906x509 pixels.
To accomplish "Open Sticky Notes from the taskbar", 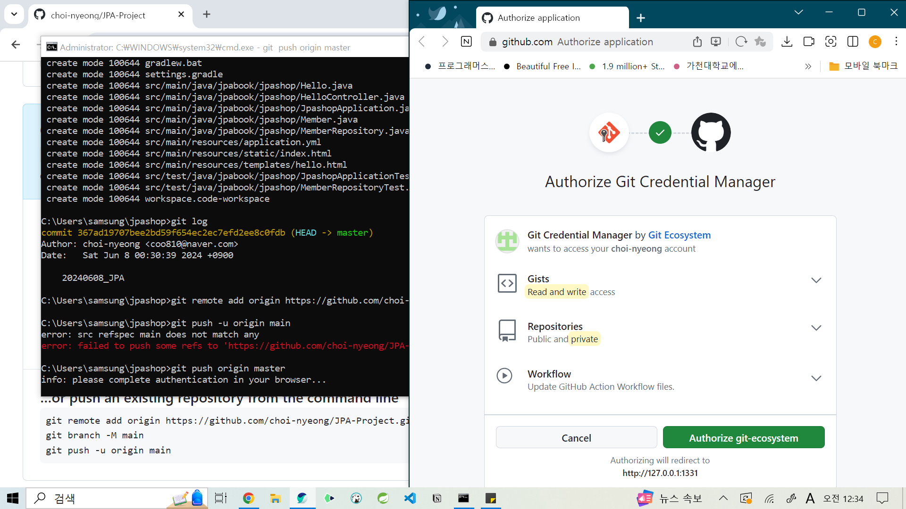I will [x=491, y=498].
